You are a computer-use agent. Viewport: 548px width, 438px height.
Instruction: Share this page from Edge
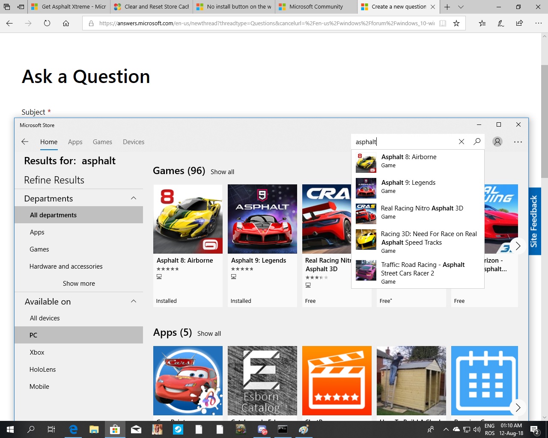[520, 24]
